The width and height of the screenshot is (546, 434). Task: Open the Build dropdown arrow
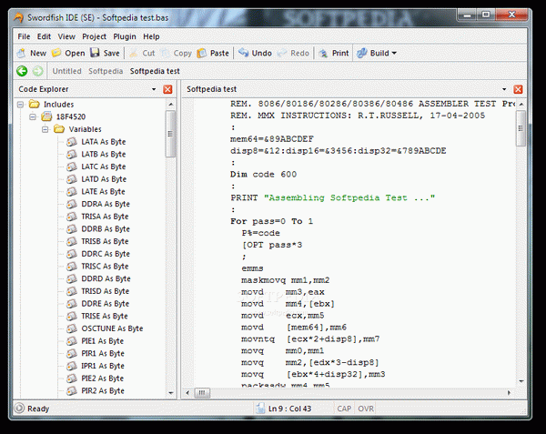394,54
